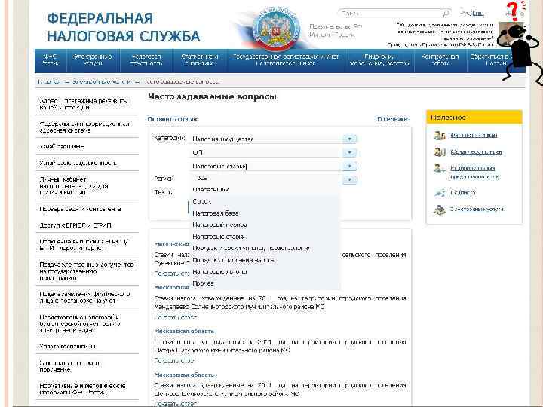Expand the Налог на имущество dropdown arrow

[x=350, y=139]
